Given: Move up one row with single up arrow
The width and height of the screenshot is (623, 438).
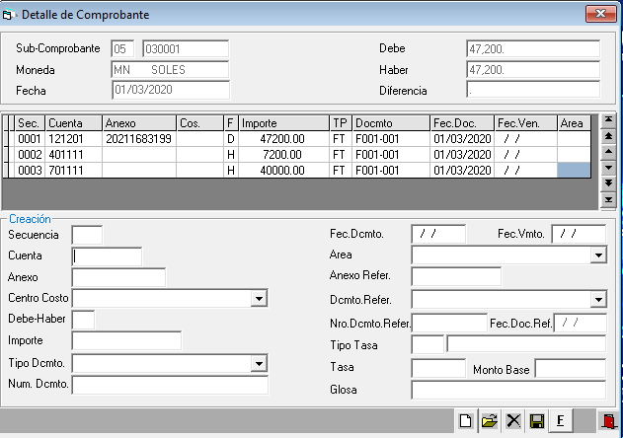Looking at the screenshot, I should tap(608, 153).
